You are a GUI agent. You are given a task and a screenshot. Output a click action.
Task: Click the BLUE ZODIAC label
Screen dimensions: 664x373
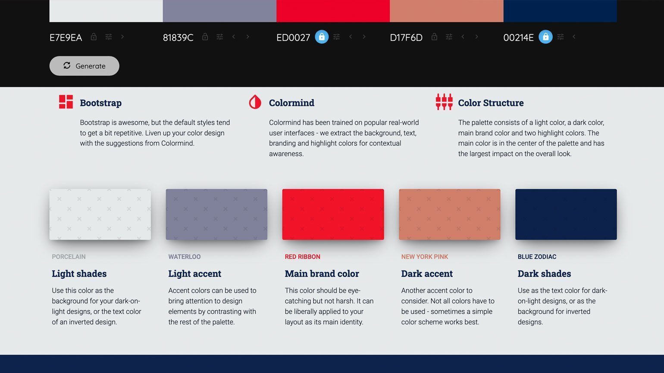[537, 257]
